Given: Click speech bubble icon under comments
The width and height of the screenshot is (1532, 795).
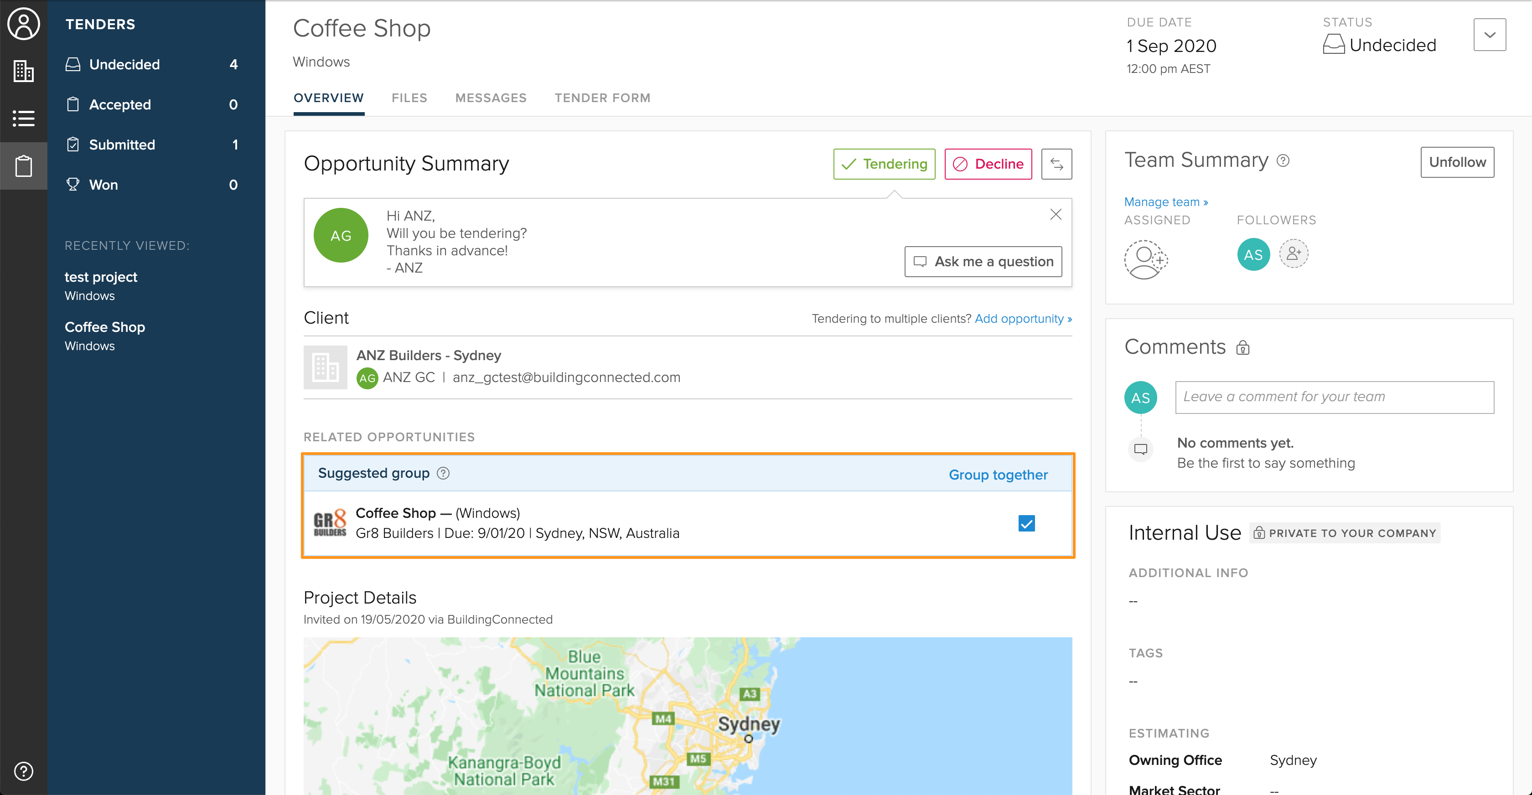Looking at the screenshot, I should point(1140,449).
